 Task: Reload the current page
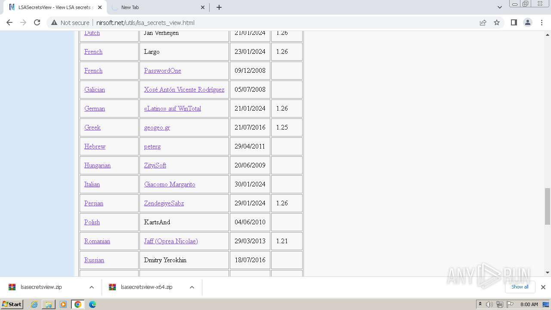click(37, 22)
